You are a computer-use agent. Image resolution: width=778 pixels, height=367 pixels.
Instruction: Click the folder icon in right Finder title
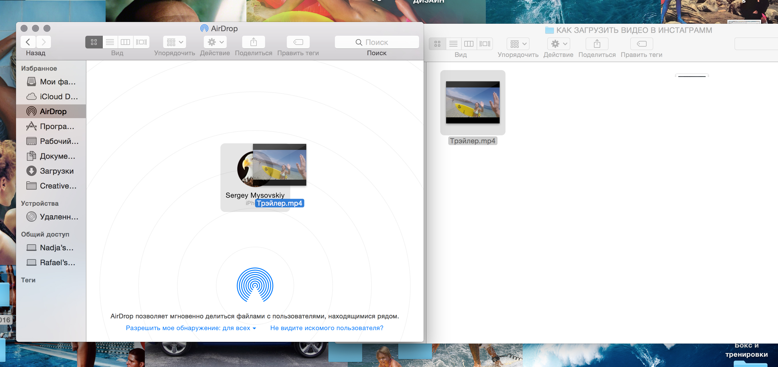tap(549, 30)
